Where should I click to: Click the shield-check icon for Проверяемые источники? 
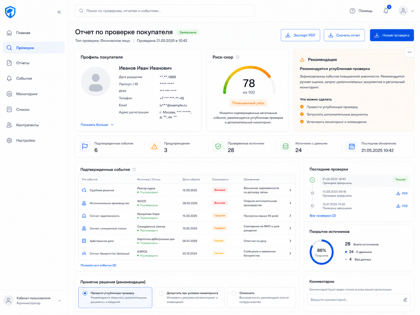(218, 146)
